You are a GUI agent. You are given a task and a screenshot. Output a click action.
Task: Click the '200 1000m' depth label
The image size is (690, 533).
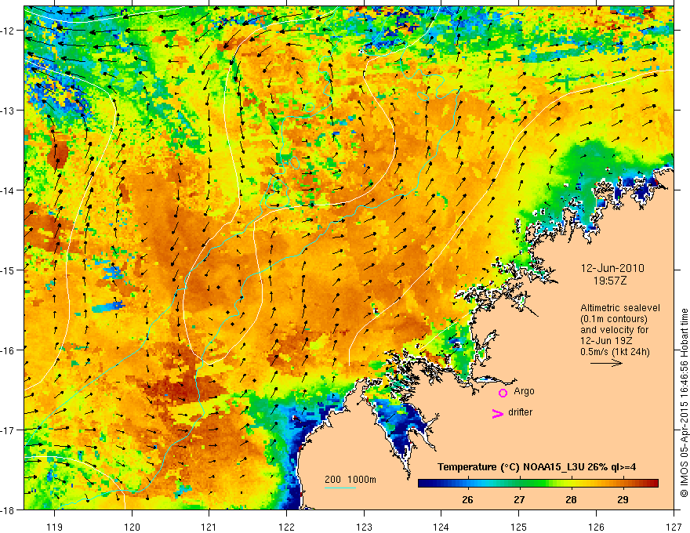tap(350, 480)
